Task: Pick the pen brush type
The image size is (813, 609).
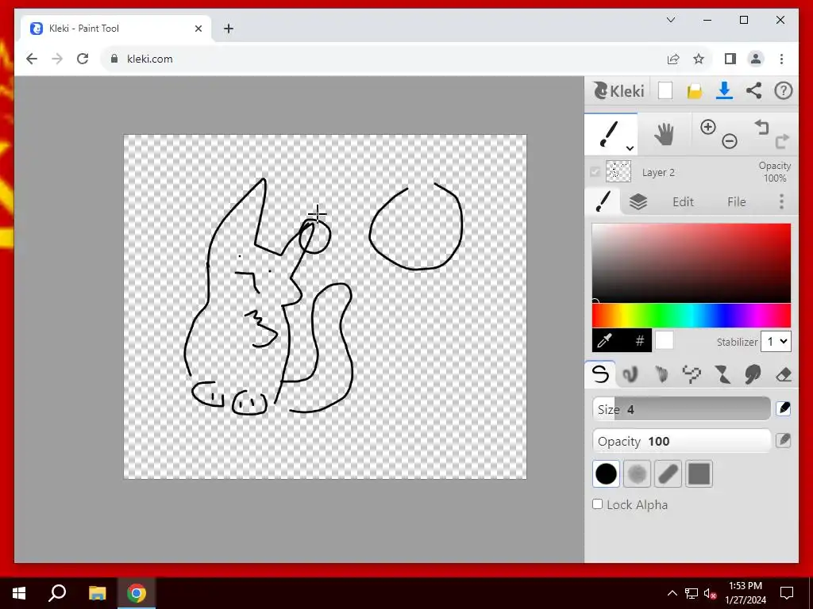Action: click(x=600, y=374)
